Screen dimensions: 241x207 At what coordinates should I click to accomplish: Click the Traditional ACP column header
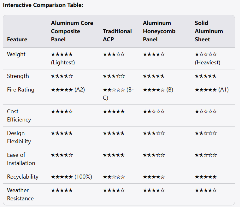117,35
